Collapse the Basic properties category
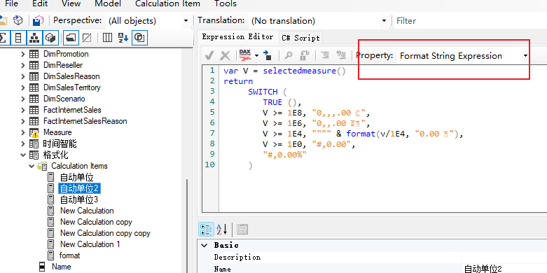Screen dimensions: 547x273 tap(204, 245)
